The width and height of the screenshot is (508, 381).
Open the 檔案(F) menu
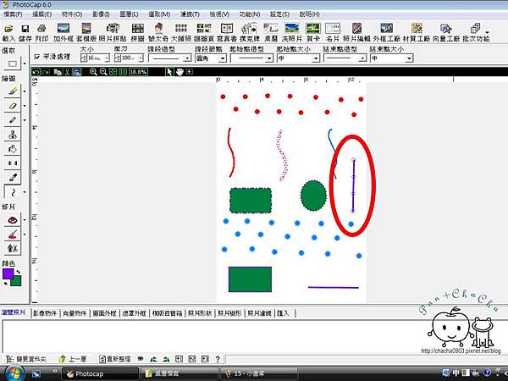tap(13, 14)
